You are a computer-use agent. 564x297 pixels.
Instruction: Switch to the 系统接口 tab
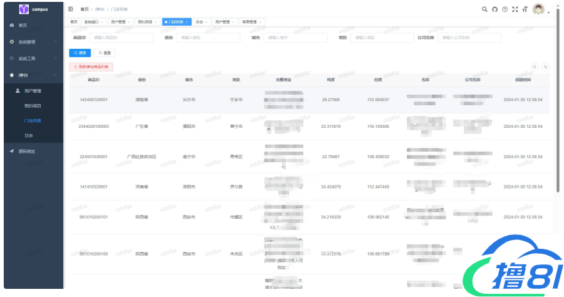pos(91,22)
